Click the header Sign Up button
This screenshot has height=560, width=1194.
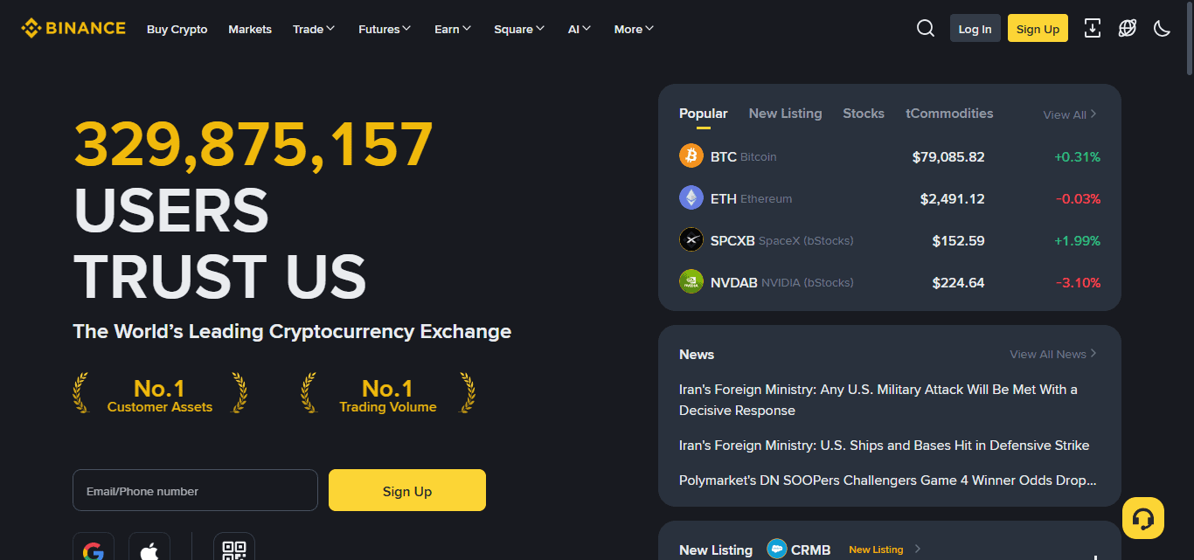[x=1038, y=29]
